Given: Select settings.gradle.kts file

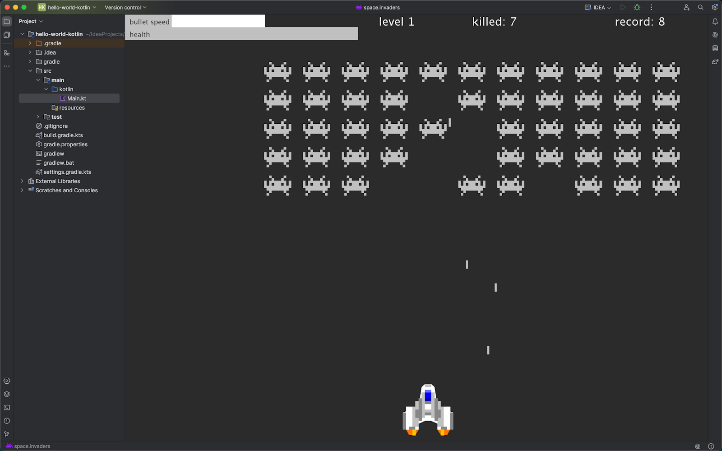Looking at the screenshot, I should (63, 172).
